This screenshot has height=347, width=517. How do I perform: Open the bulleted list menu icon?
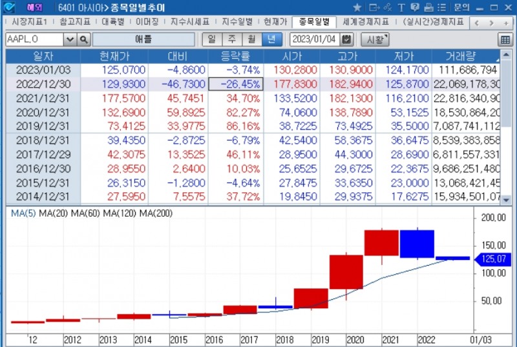tap(441, 7)
